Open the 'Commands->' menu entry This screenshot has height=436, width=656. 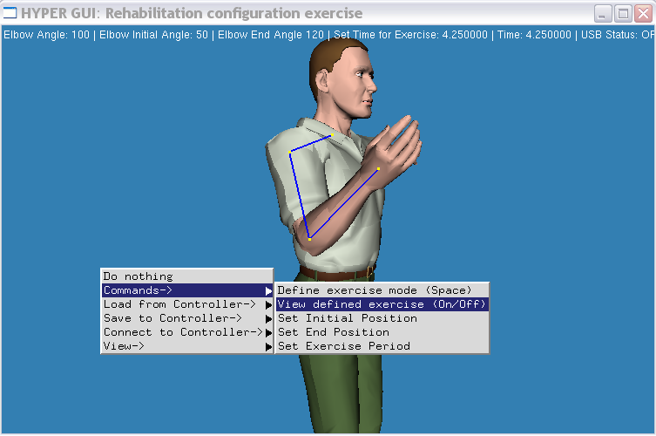(187, 290)
